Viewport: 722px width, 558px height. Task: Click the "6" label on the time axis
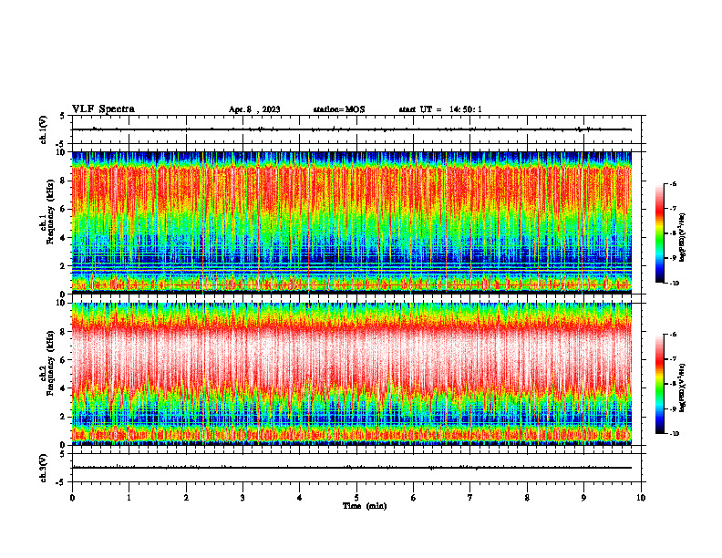coord(413,498)
